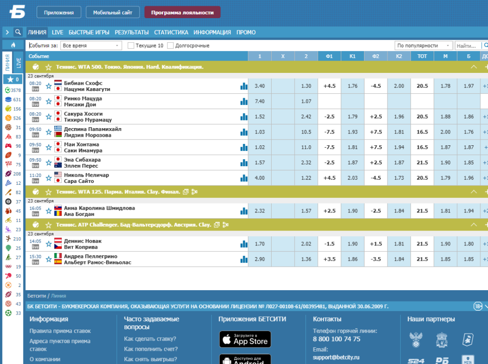Open Правила приема ставок footer link
The width and height of the screenshot is (488, 364).
point(60,331)
